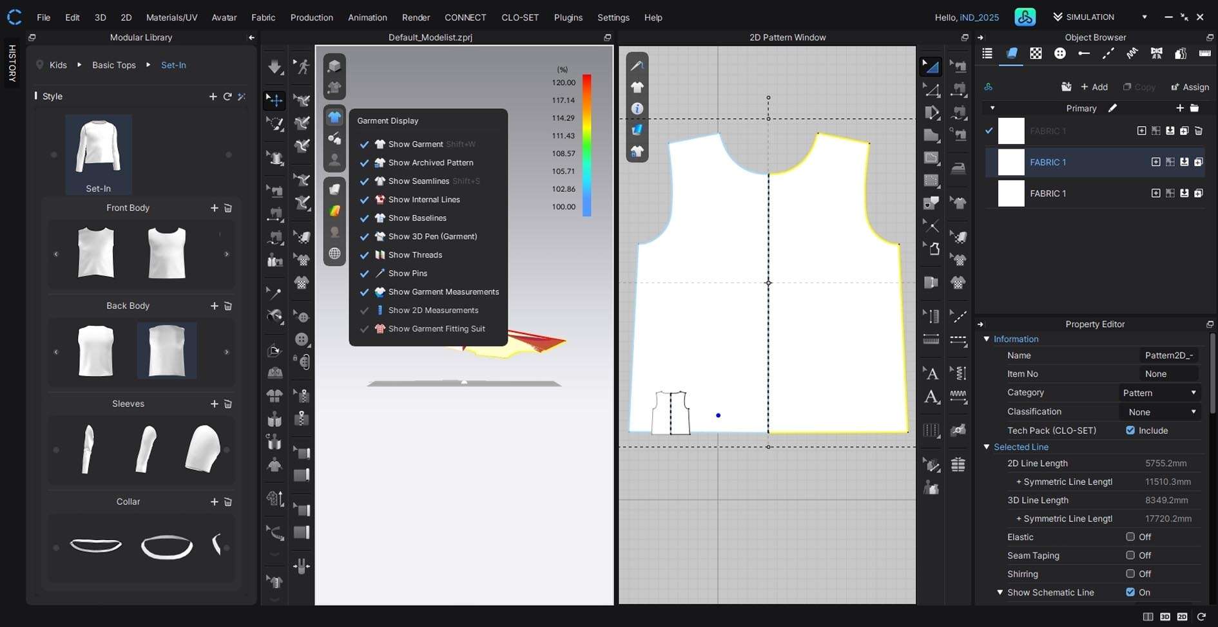1218x627 pixels.
Task: Select the Edit Pattern tool in 2D toolbar
Action: click(931, 66)
